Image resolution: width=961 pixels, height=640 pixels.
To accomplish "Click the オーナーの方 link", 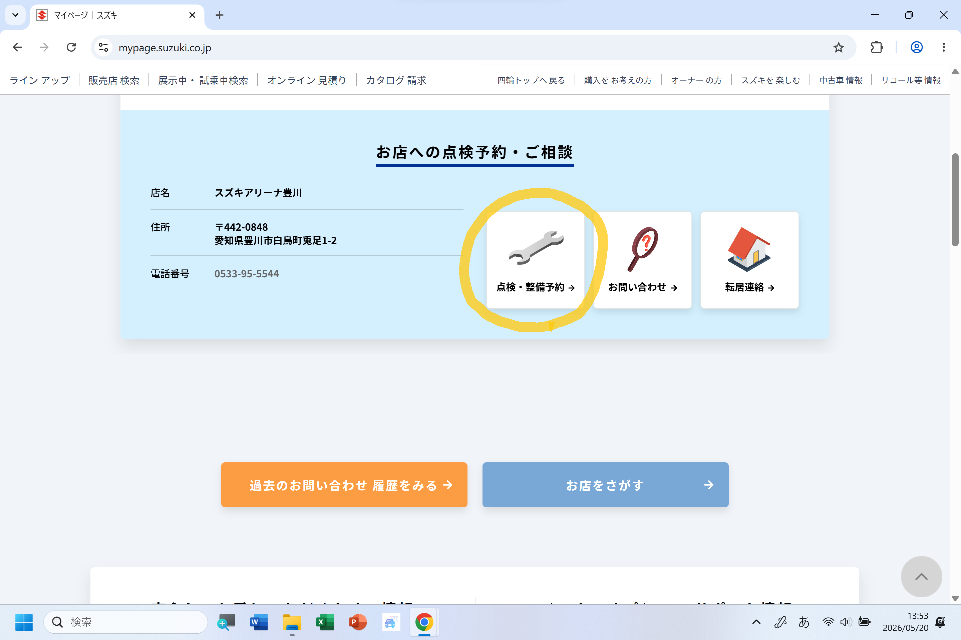I will 696,80.
